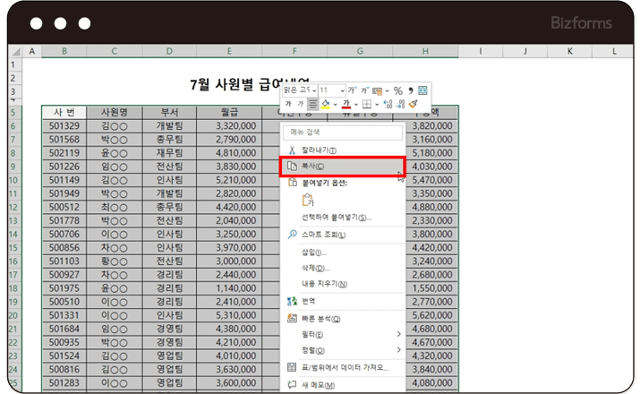This screenshot has height=394, width=640.
Task: Toggle center alignment in mini toolbar
Action: click(x=312, y=104)
